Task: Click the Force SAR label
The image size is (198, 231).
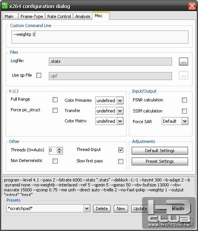Action: 142,122
